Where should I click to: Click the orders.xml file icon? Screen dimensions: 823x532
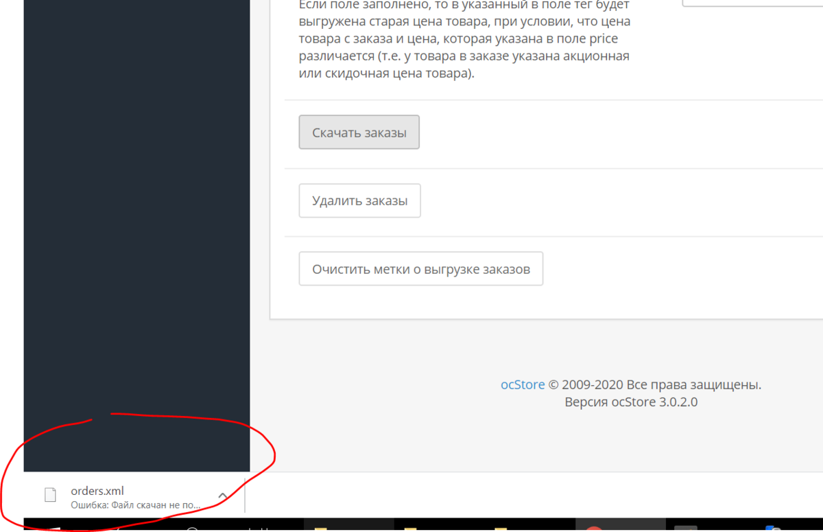pyautogui.click(x=49, y=495)
